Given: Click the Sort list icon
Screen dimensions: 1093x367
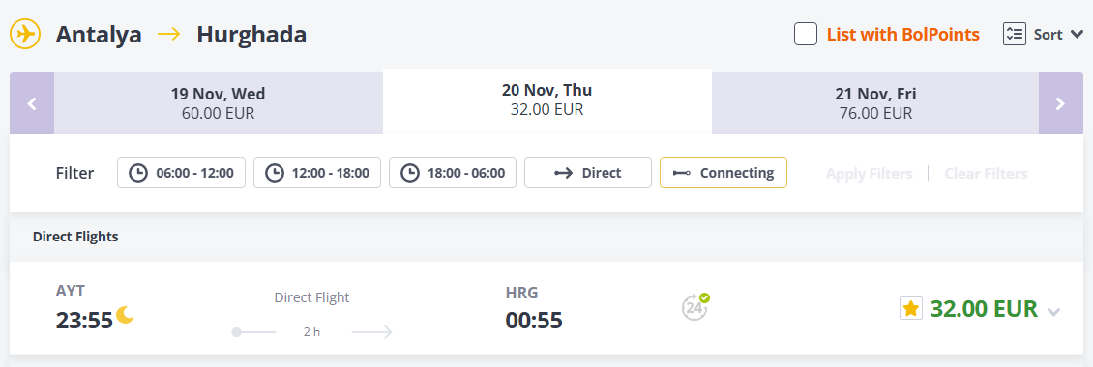Looking at the screenshot, I should click(1015, 34).
